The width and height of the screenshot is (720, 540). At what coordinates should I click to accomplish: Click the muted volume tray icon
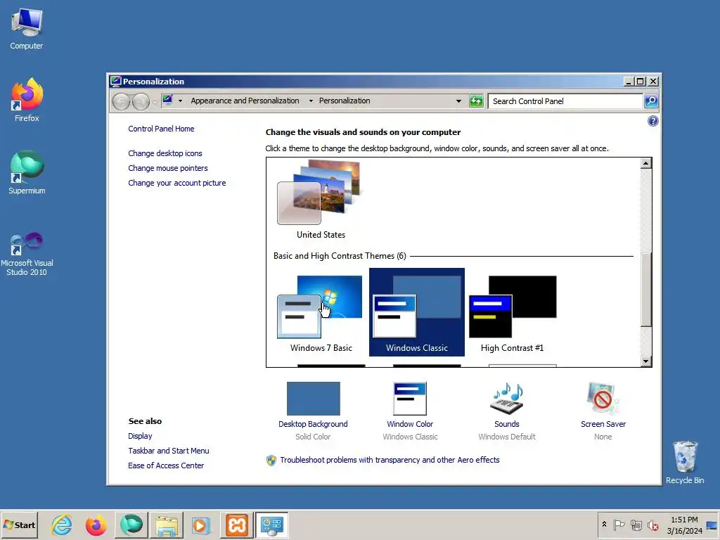(x=652, y=525)
